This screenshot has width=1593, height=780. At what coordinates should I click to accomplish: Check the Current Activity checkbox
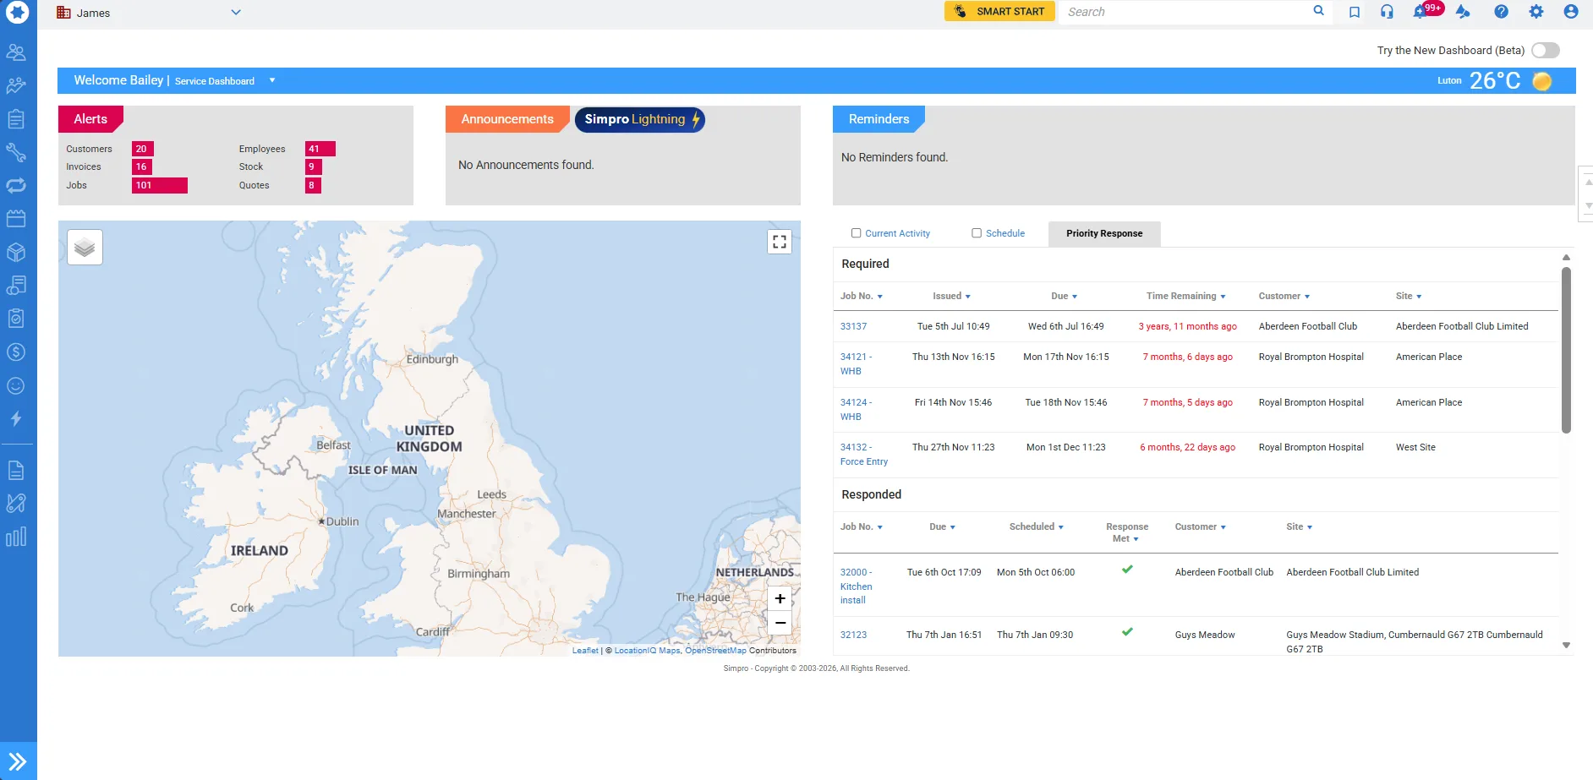click(x=856, y=233)
